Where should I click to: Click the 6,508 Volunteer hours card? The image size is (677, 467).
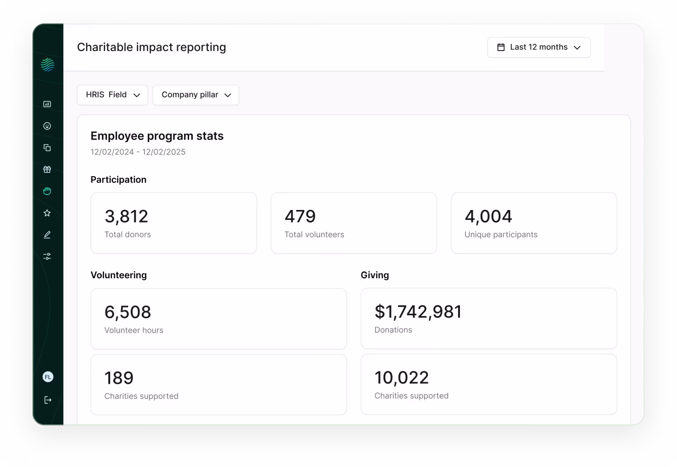click(x=219, y=319)
